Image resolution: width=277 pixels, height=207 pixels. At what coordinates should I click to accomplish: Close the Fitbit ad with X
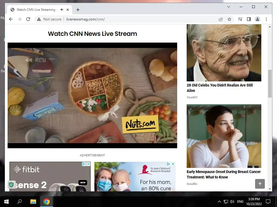pyautogui.click(x=88, y=164)
